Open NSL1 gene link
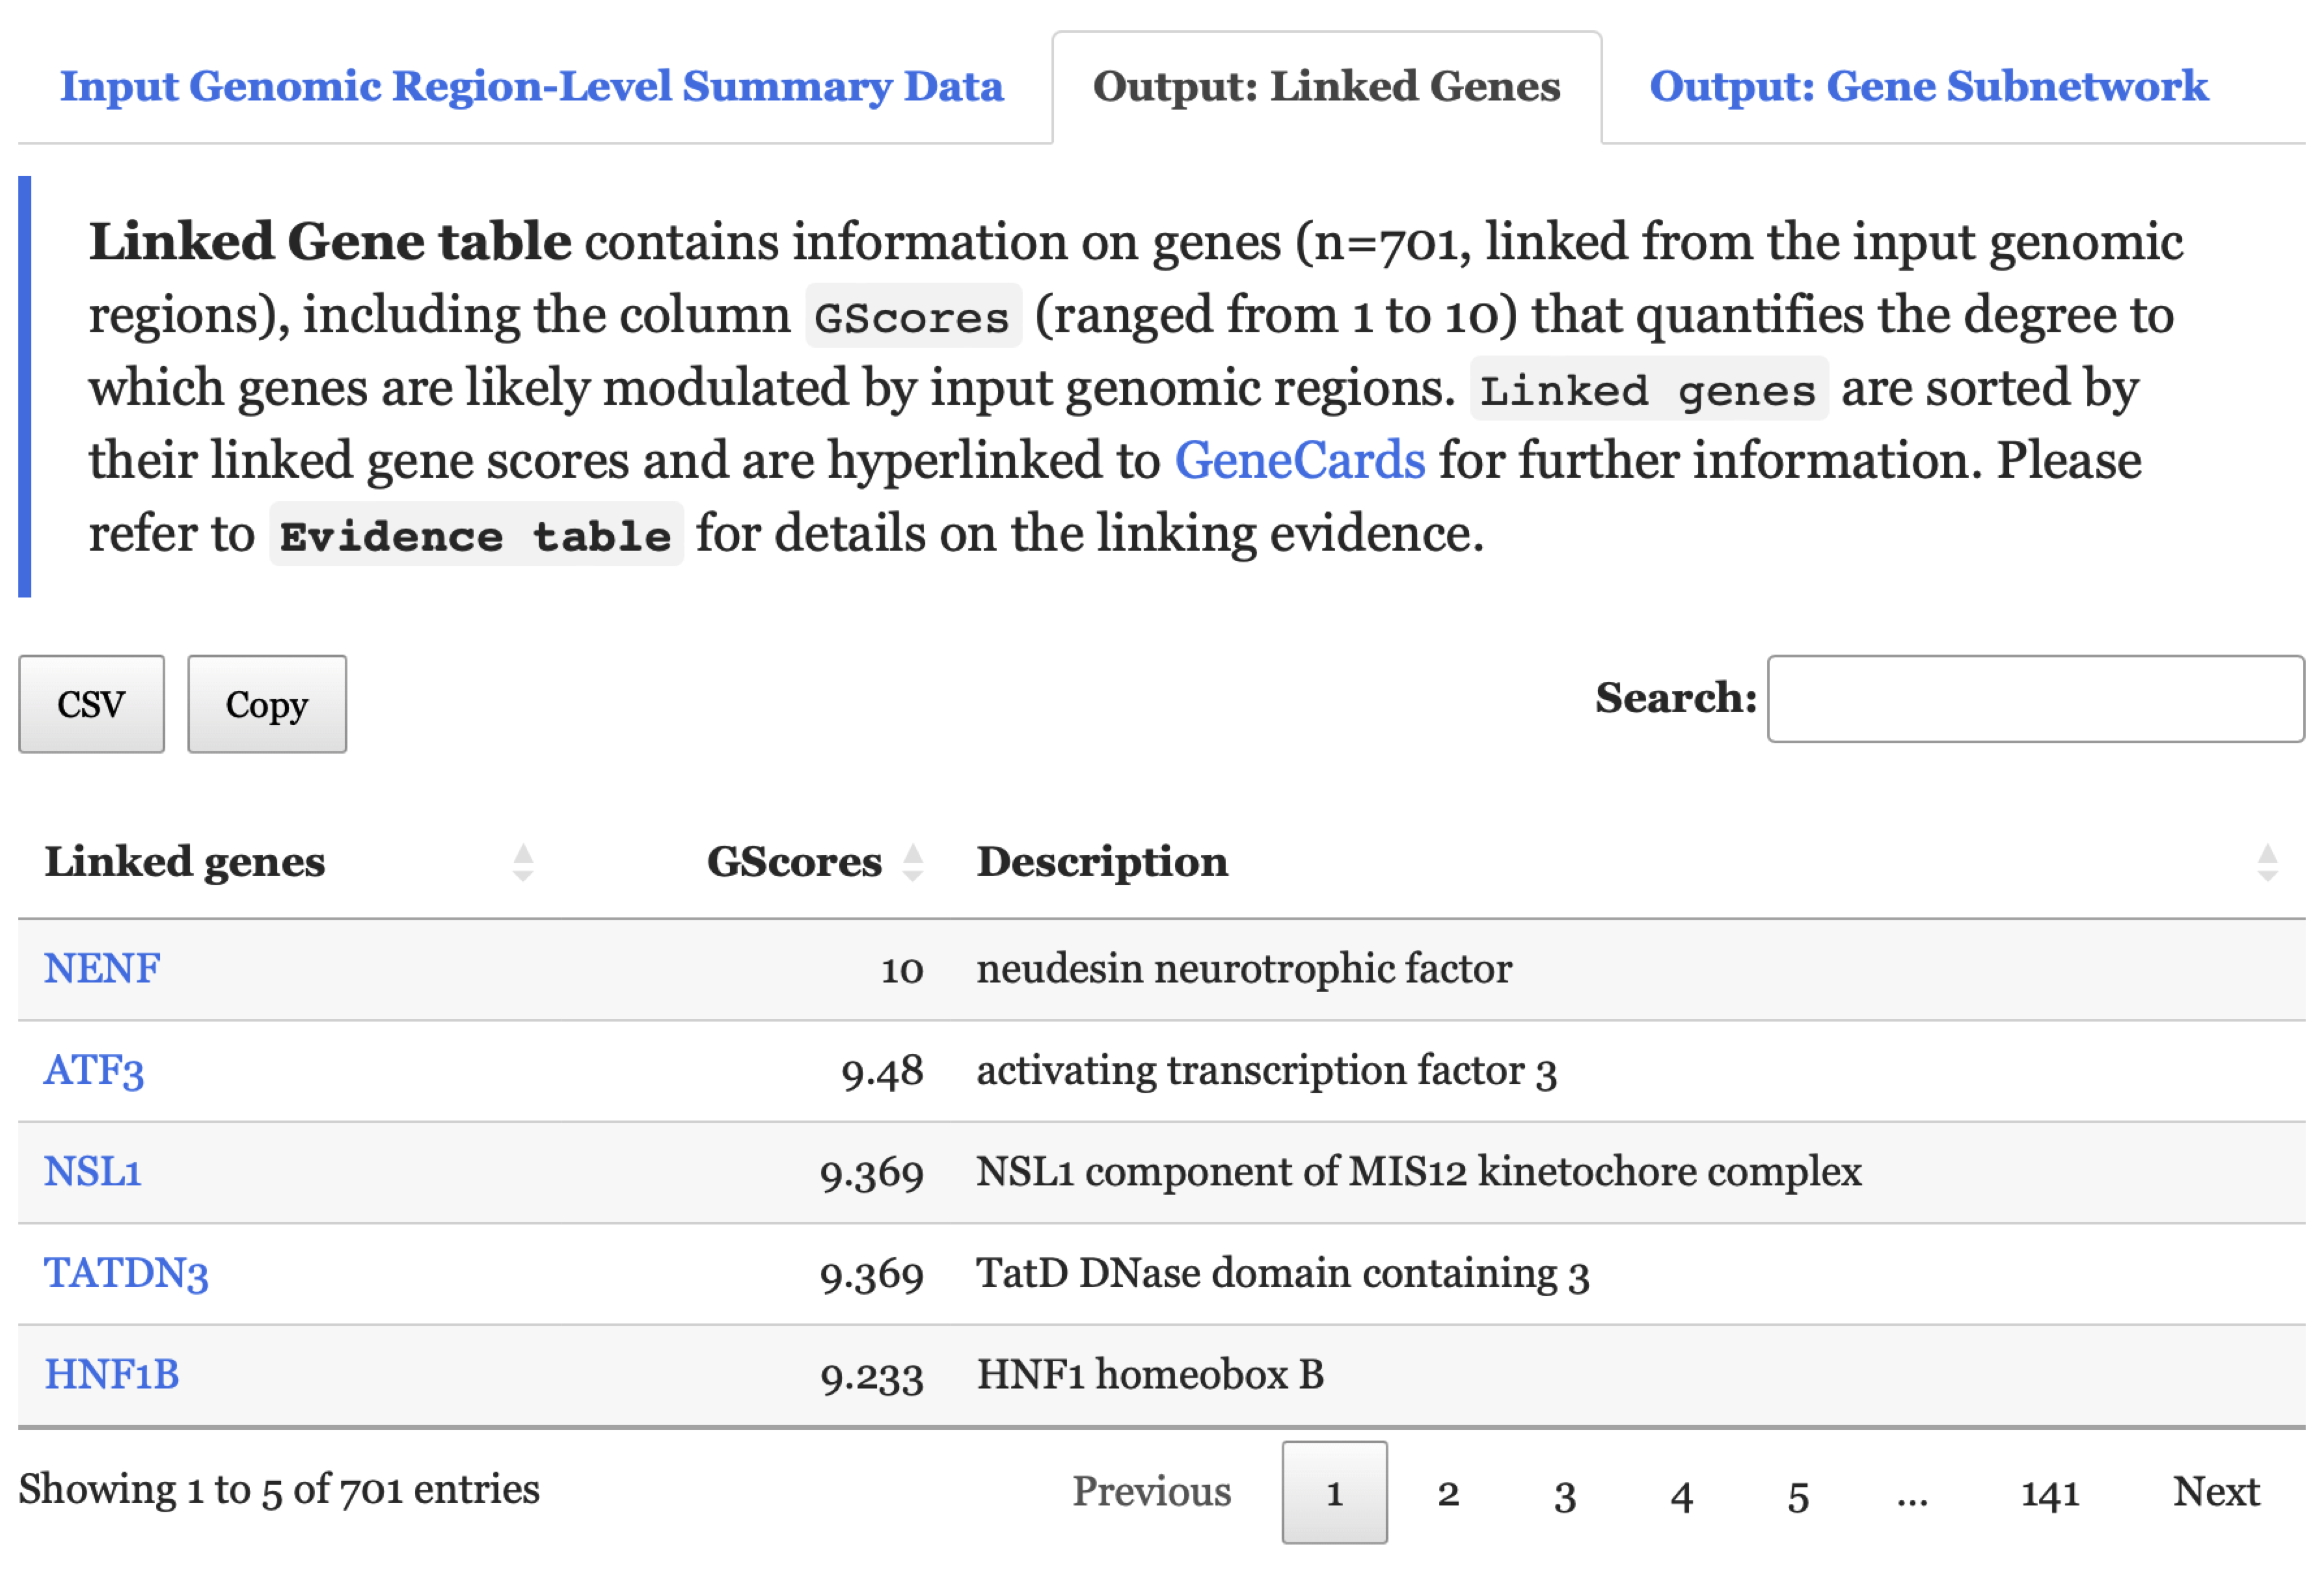The width and height of the screenshot is (2324, 1580). tap(92, 1171)
